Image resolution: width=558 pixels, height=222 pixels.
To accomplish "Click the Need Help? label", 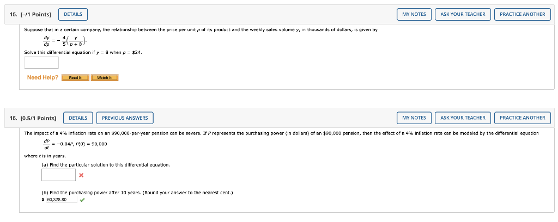I will coord(43,77).
